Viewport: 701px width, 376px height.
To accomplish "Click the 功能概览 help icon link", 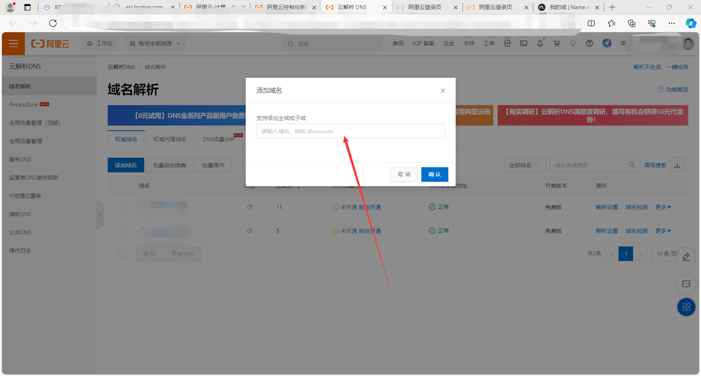I will click(x=673, y=90).
